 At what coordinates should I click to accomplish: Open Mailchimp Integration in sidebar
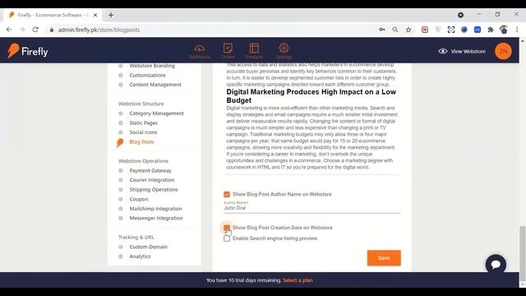tap(155, 209)
